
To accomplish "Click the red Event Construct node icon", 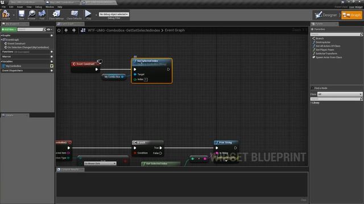I will point(75,64).
